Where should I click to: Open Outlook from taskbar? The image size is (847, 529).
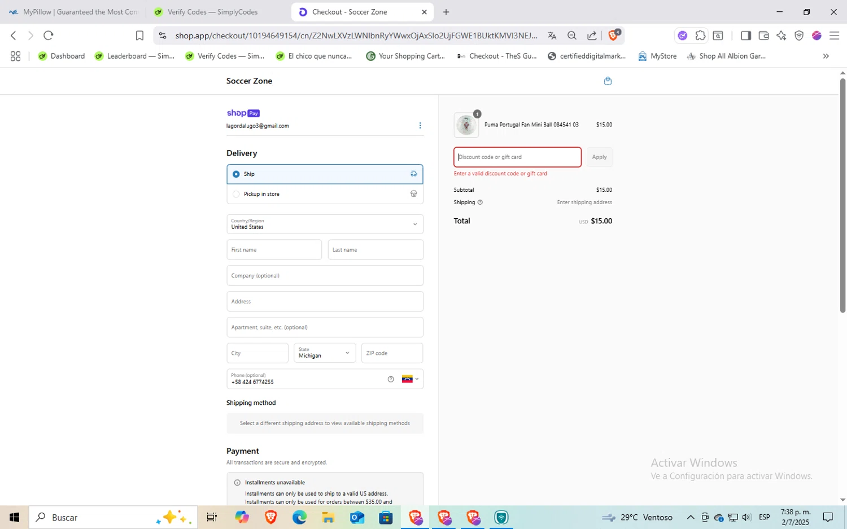pyautogui.click(x=357, y=517)
